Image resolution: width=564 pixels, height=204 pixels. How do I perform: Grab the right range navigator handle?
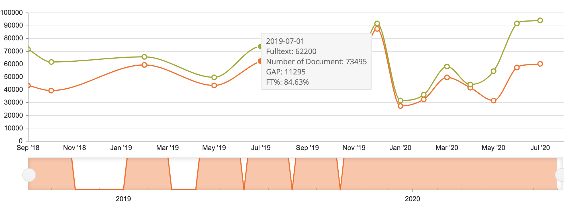tap(561, 175)
